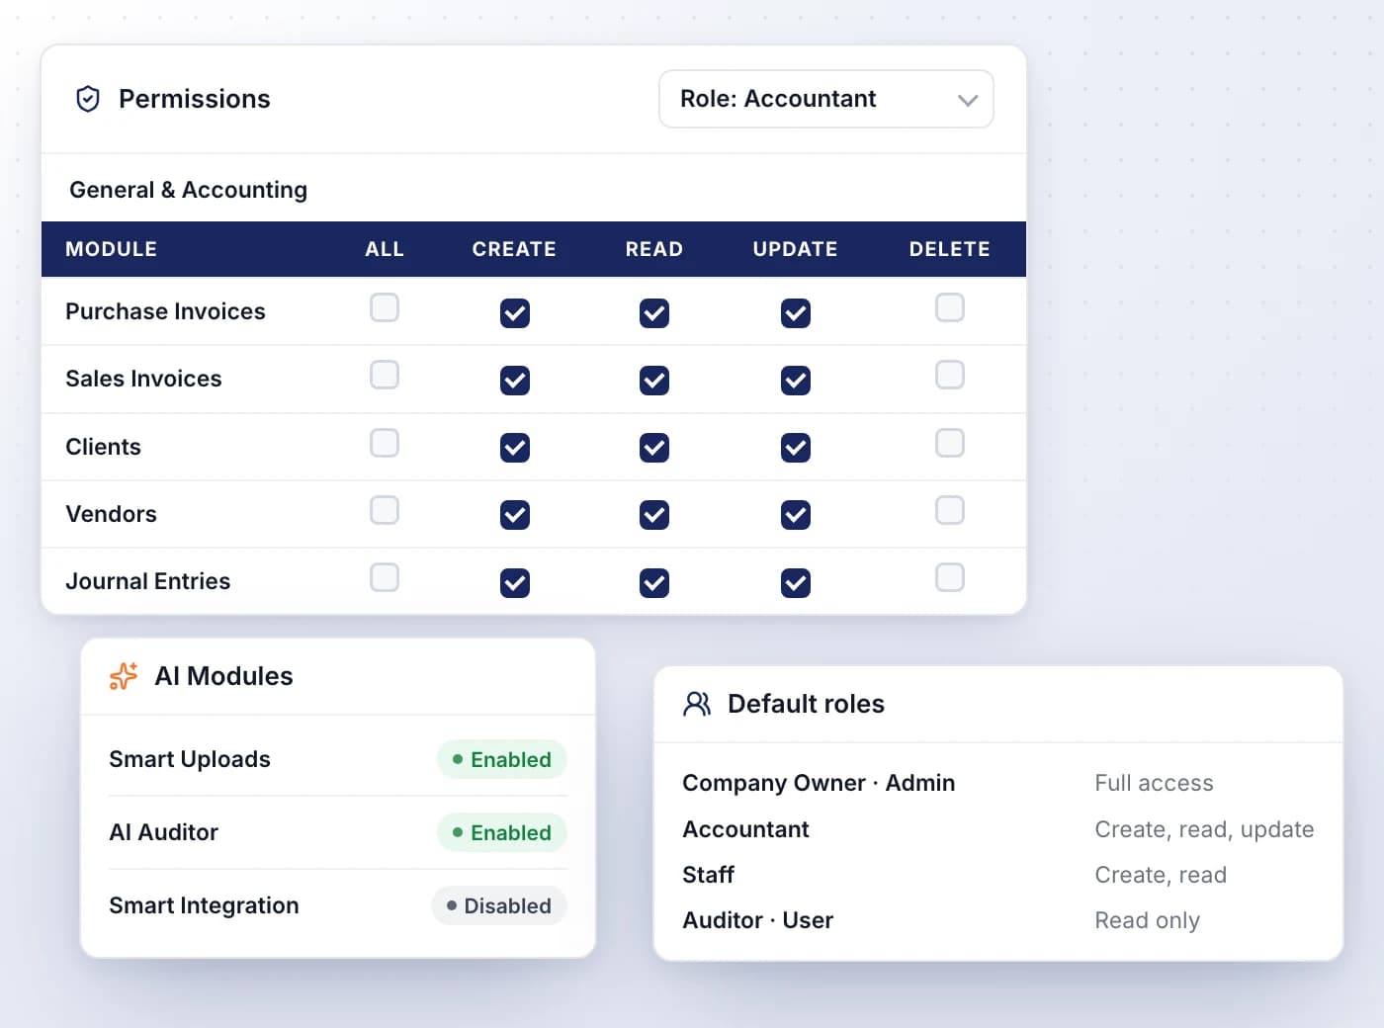
Task: Click the Enabled badge for Smart Uploads
Action: click(502, 759)
